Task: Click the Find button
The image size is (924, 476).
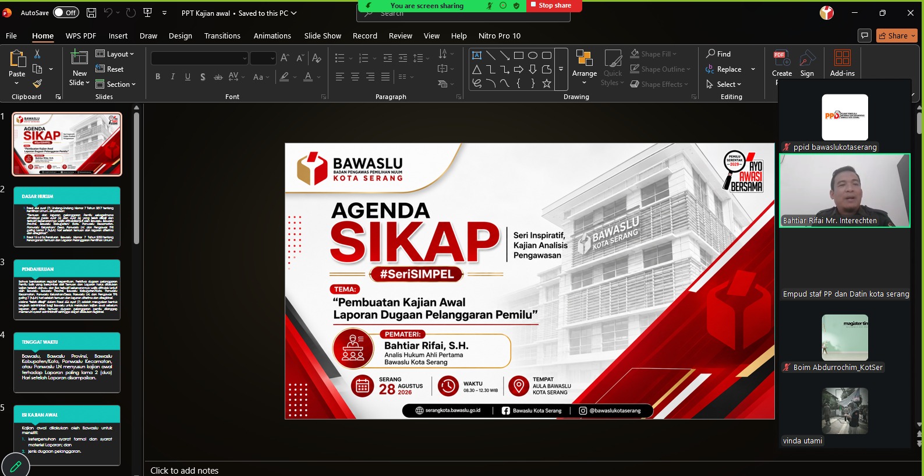Action: pos(718,54)
